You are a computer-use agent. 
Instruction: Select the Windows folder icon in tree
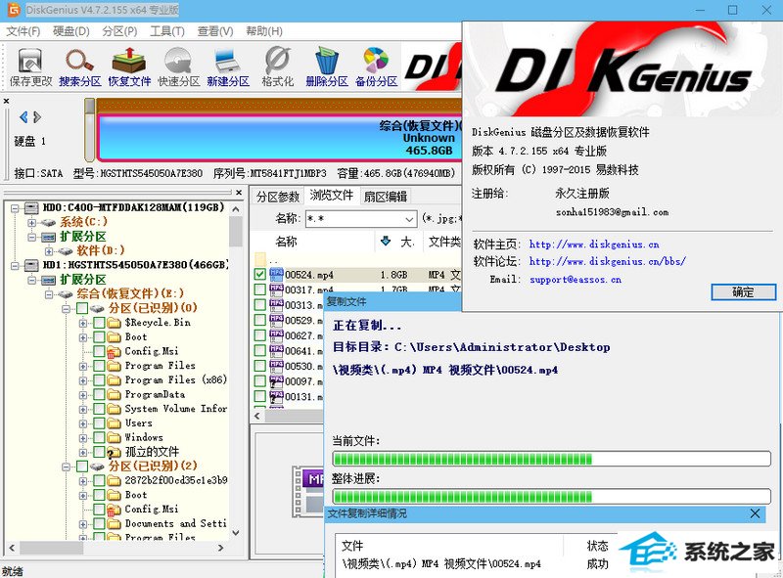click(115, 438)
